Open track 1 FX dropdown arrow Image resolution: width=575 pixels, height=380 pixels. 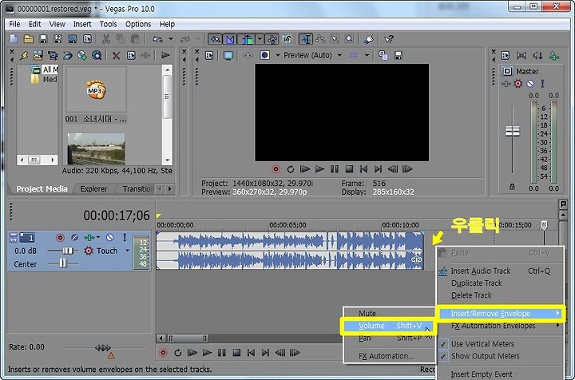(98, 237)
